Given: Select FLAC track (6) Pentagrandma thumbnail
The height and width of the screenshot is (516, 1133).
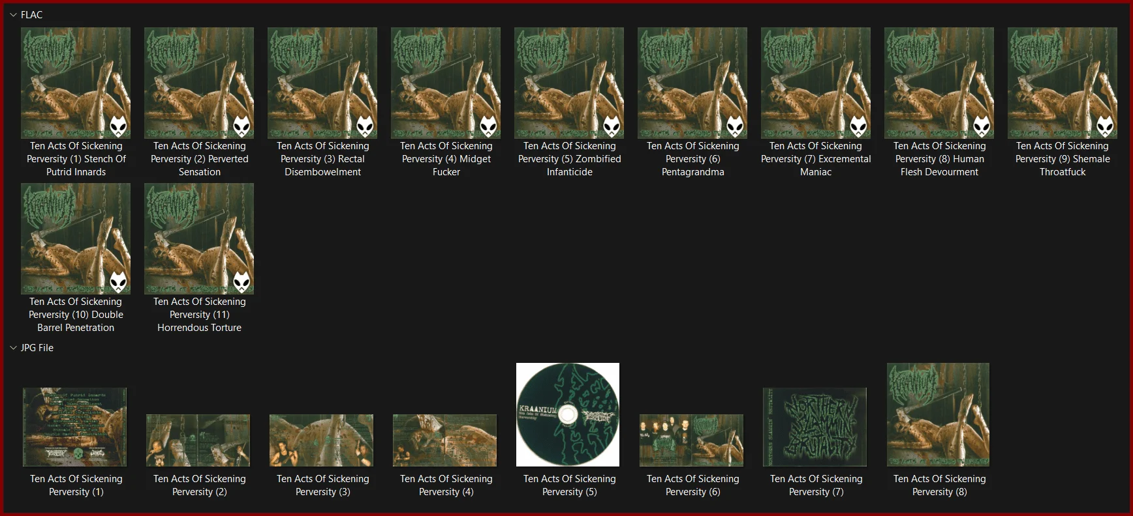Looking at the screenshot, I should point(692,83).
